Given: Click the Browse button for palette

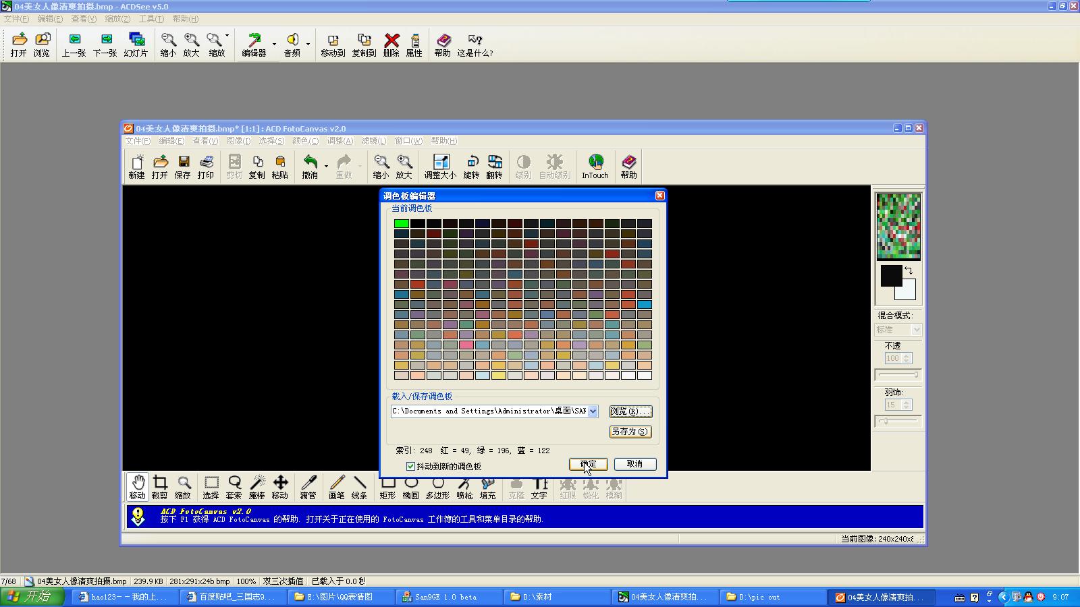Looking at the screenshot, I should pyautogui.click(x=630, y=411).
